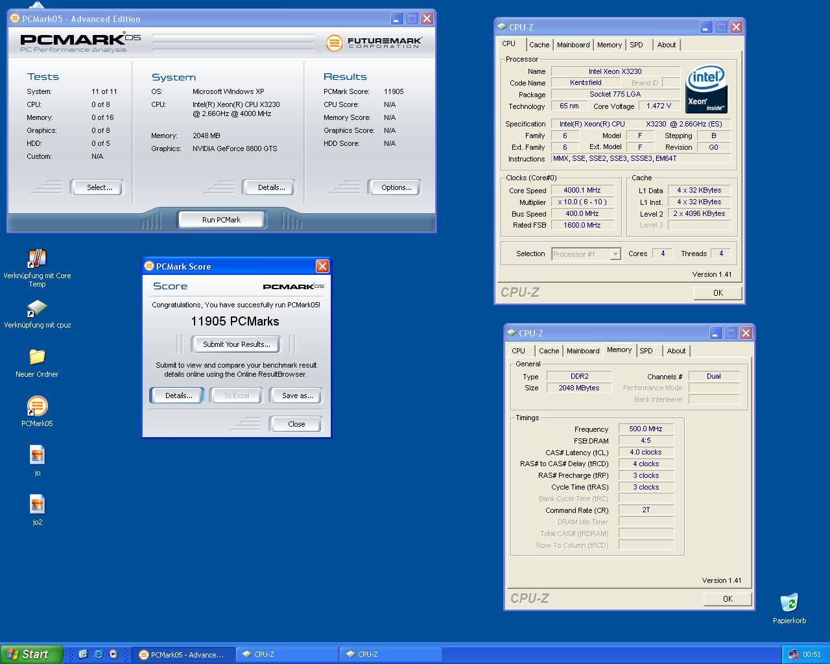Open the Papierkorb recycle bin

pos(789,602)
